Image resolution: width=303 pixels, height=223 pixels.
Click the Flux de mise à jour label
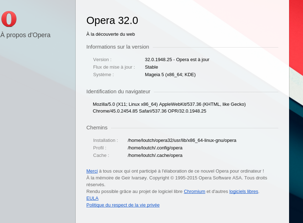tap(114, 67)
